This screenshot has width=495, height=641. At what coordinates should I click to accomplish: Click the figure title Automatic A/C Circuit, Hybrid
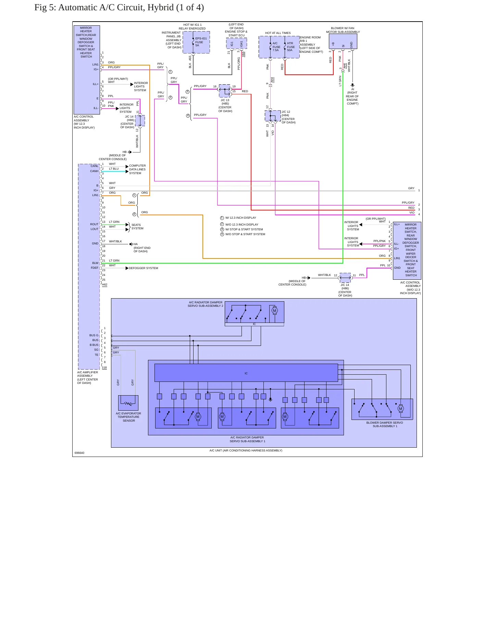119,7
